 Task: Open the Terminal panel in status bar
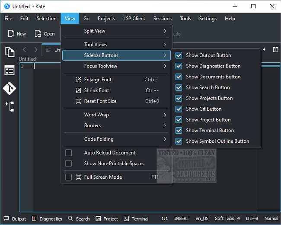click(136, 219)
